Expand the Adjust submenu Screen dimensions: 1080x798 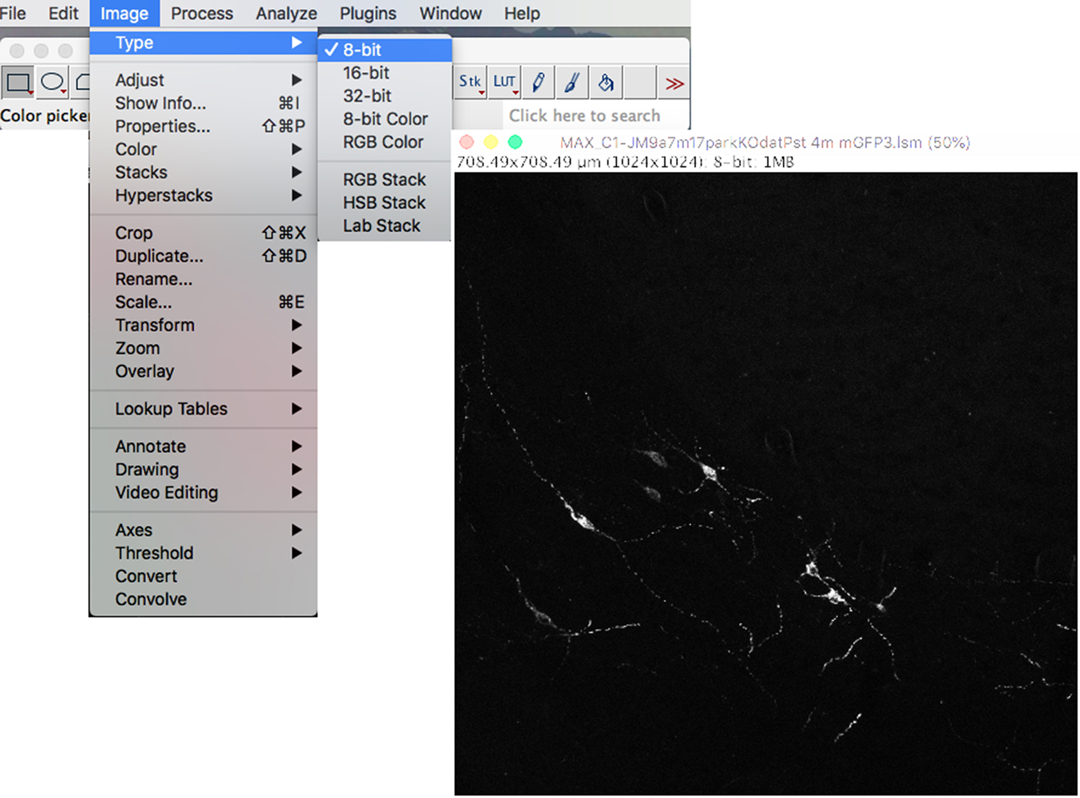pyautogui.click(x=204, y=80)
